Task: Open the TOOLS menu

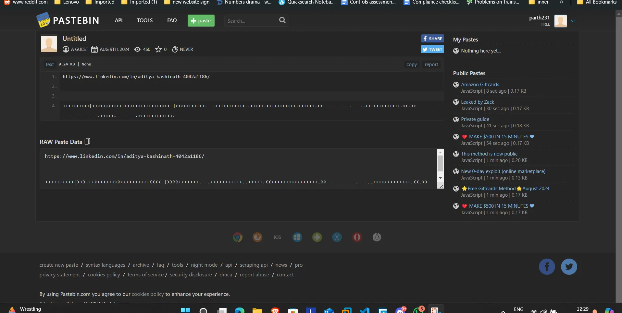Action: (x=145, y=20)
